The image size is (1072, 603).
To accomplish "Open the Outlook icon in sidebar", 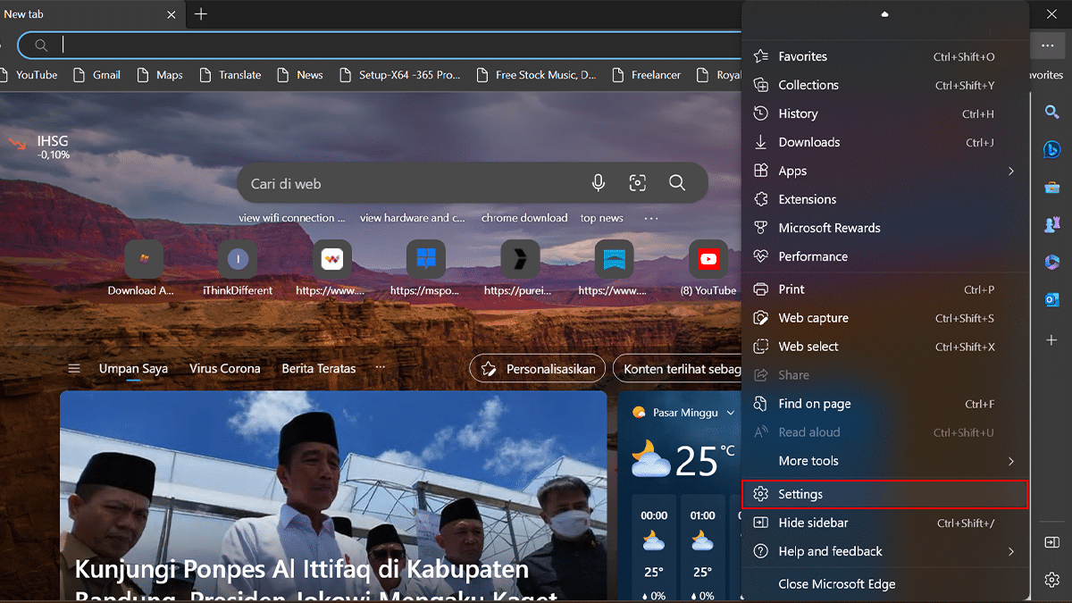I will click(x=1051, y=300).
